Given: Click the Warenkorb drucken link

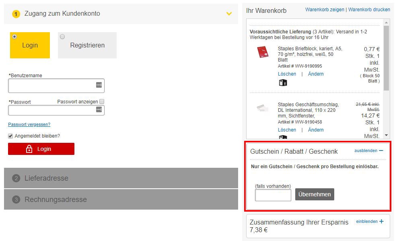Looking at the screenshot, I should (369, 10).
